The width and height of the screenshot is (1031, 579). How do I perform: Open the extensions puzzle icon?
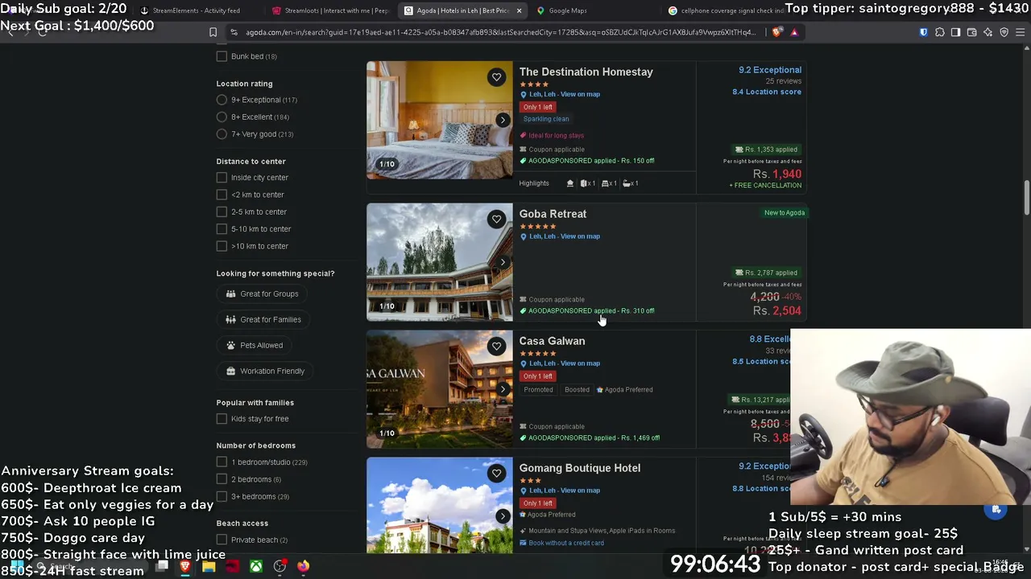(x=939, y=32)
